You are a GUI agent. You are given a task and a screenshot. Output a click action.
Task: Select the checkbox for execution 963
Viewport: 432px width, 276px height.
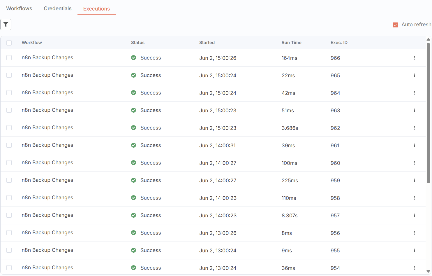(9, 110)
